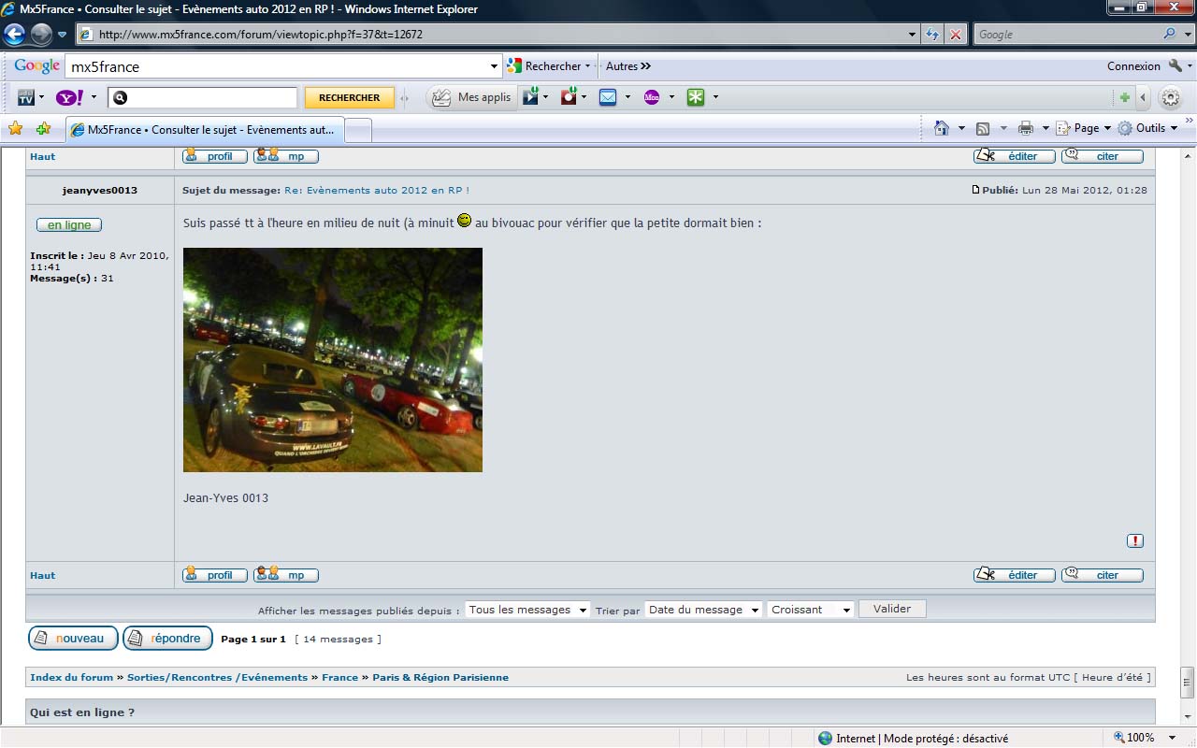Open the print options dropdown arrow
Image resolution: width=1197 pixels, height=748 pixels.
(x=1045, y=128)
